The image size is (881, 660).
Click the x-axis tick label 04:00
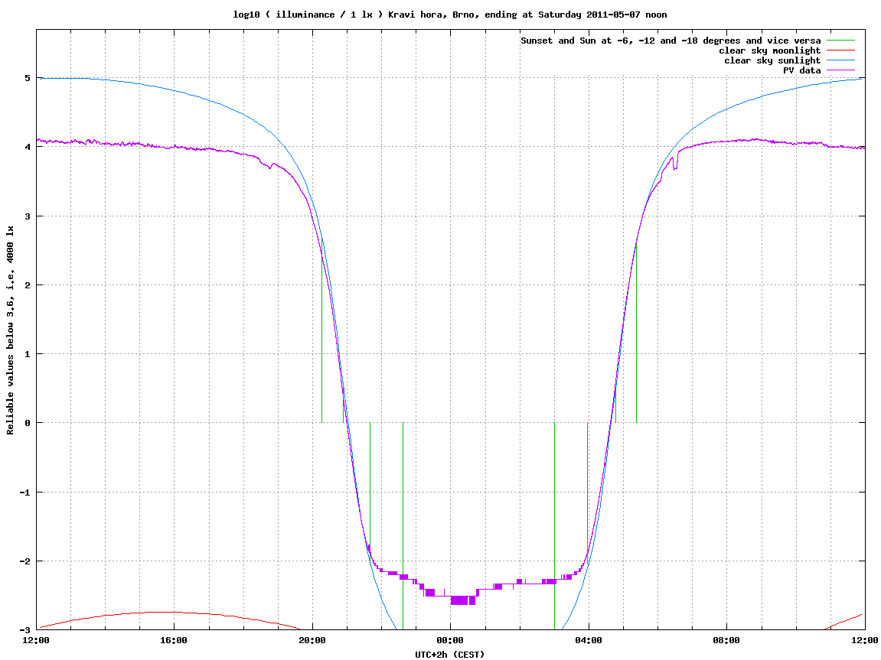coord(589,640)
